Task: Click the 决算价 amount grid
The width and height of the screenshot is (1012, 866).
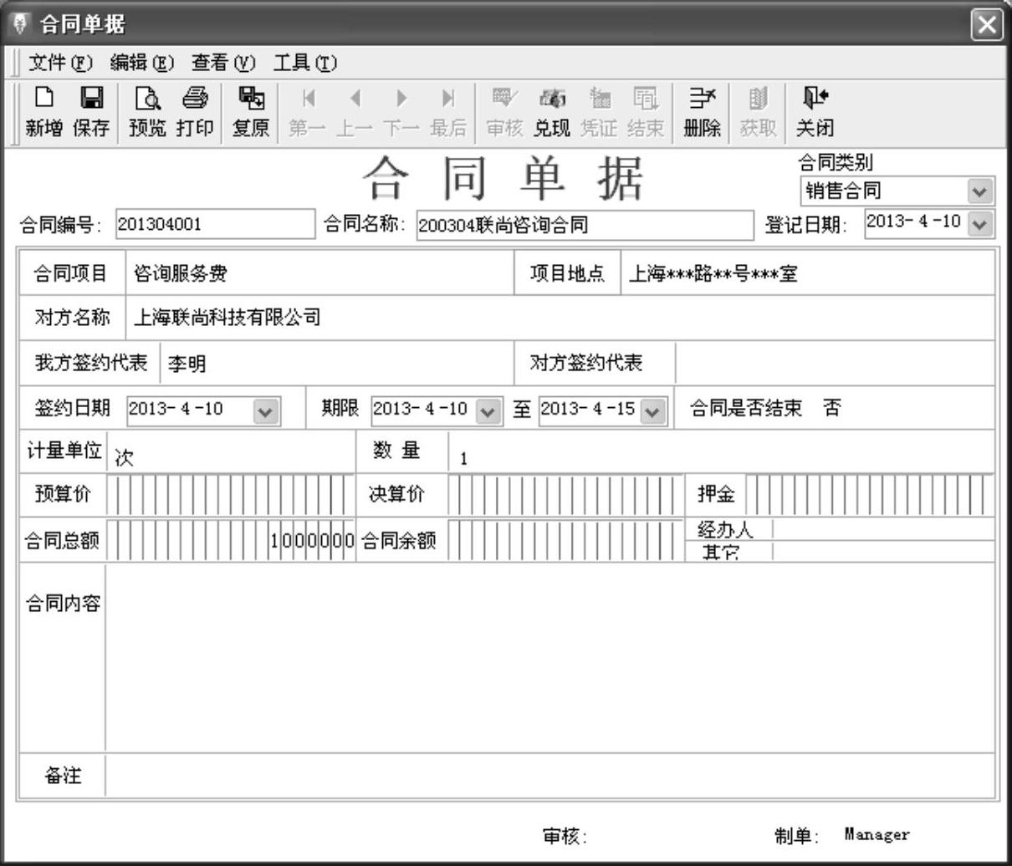Action: pos(565,496)
